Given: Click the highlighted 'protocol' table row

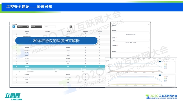Looking at the screenshot, I should pyautogui.click(x=59, y=66).
